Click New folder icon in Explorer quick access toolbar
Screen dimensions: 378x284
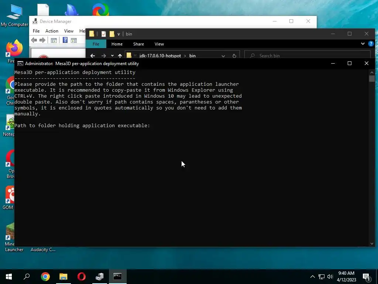click(112, 34)
